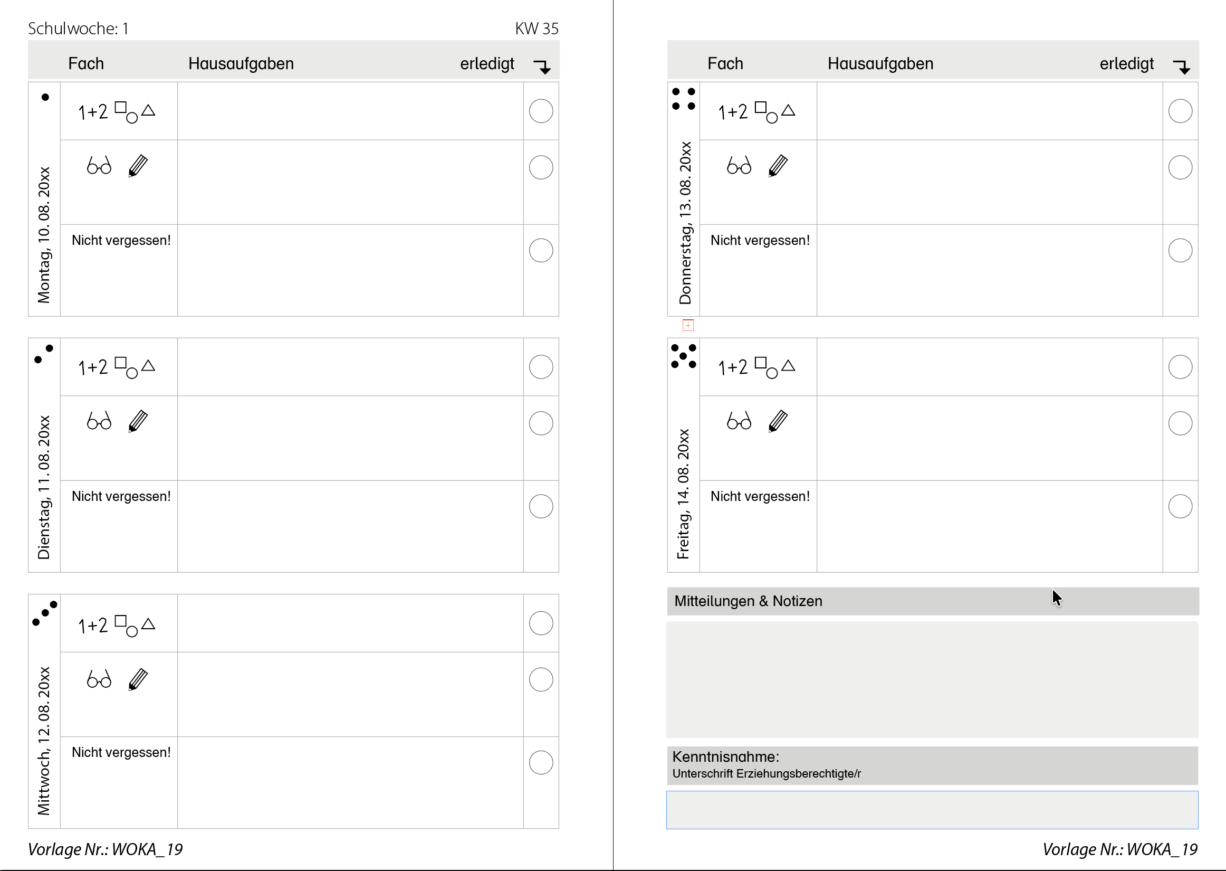Click the signature field below Kenntnisnahme
Viewport: 1226px width, 871px height.
[932, 809]
